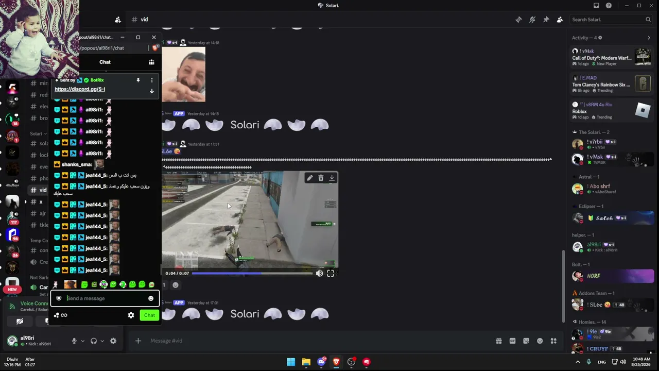659x371 pixels.
Task: Click the Send a message field
Action: pyautogui.click(x=106, y=298)
